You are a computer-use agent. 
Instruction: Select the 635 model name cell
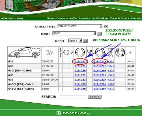(x=24, y=80)
